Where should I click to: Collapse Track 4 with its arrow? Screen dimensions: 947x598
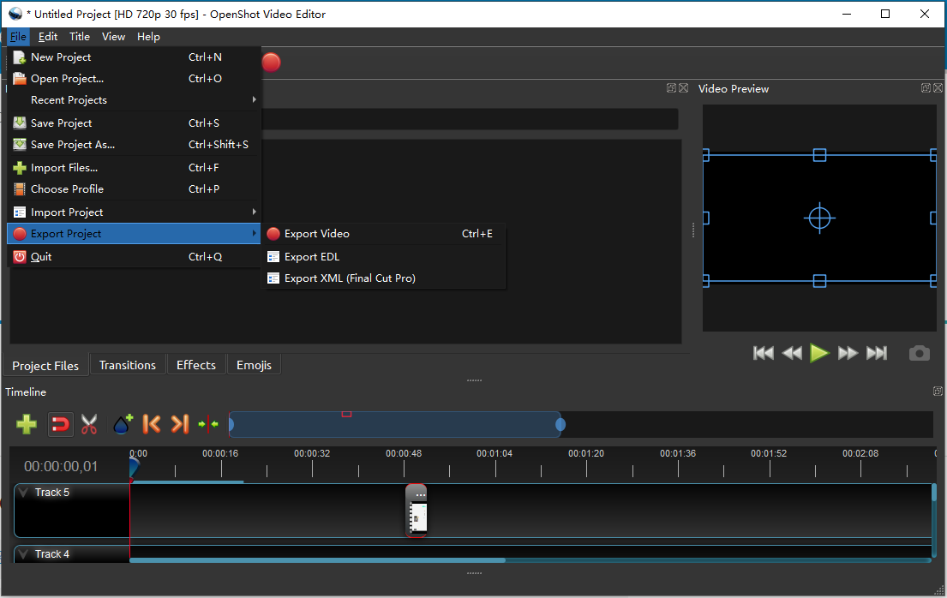pos(23,554)
